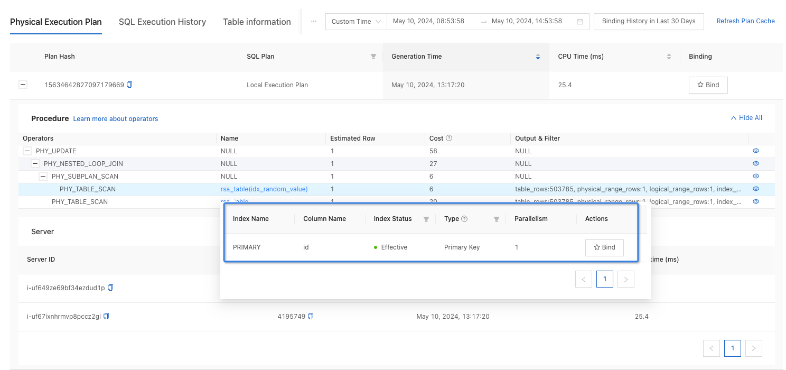Open the Index Status filter icon

coord(426,219)
